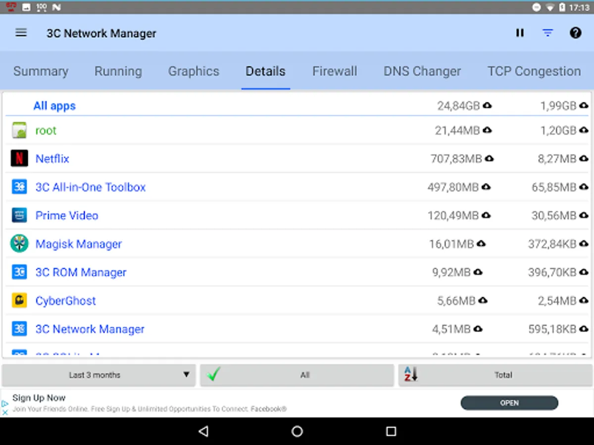Click the 396,70KB value
Image resolution: width=594 pixels, height=445 pixels.
click(x=552, y=272)
